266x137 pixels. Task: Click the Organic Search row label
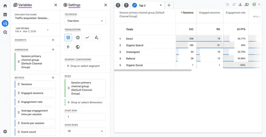pyautogui.click(x=135, y=45)
